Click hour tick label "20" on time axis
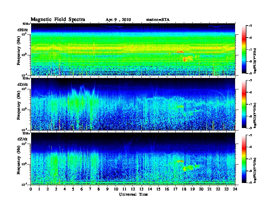Image resolution: width=280 pixels, height=217 pixels. pyautogui.click(x=201, y=189)
